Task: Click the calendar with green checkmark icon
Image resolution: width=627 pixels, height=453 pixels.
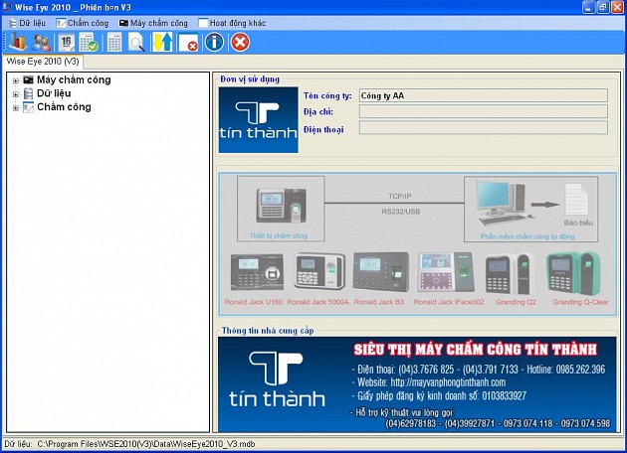Action: click(89, 43)
